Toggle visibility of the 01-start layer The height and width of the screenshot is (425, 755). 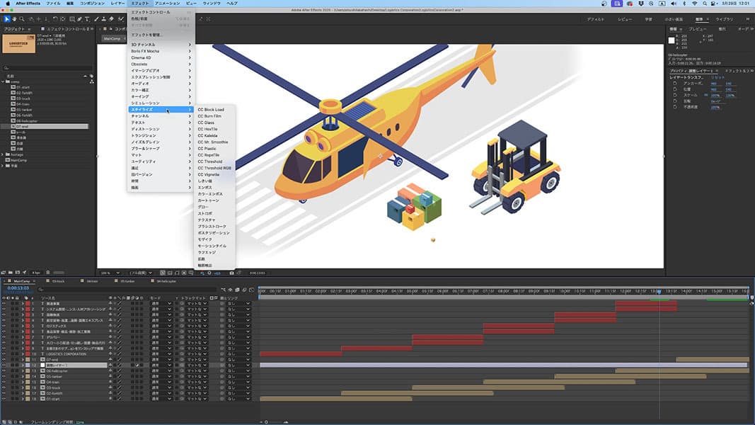click(x=4, y=399)
